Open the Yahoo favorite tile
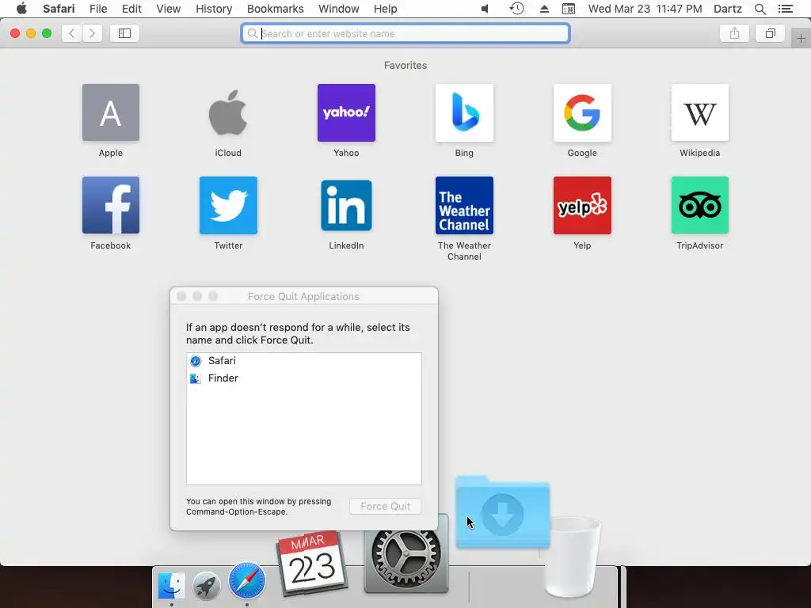This screenshot has height=608, width=811. (x=346, y=112)
